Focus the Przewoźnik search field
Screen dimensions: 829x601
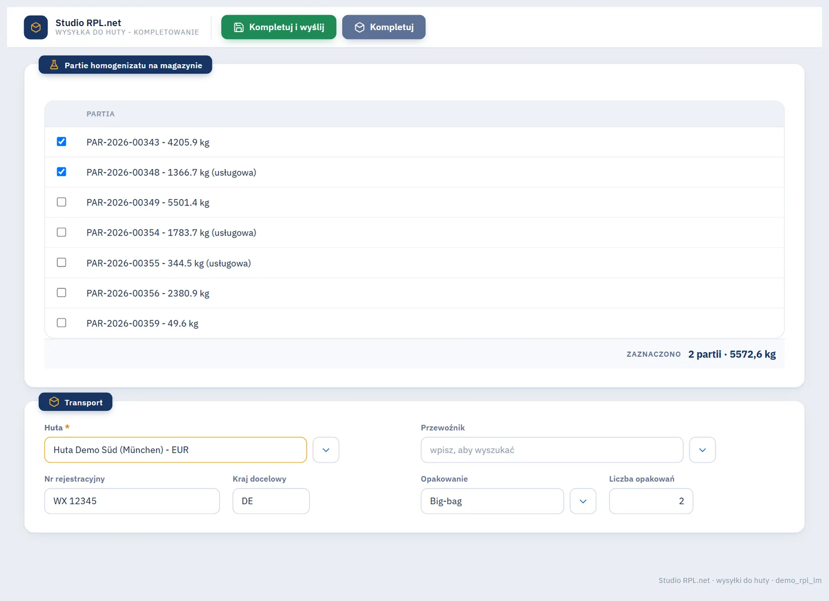coord(552,450)
